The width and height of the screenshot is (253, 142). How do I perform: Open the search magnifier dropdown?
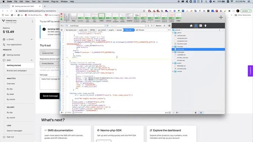(62, 26)
